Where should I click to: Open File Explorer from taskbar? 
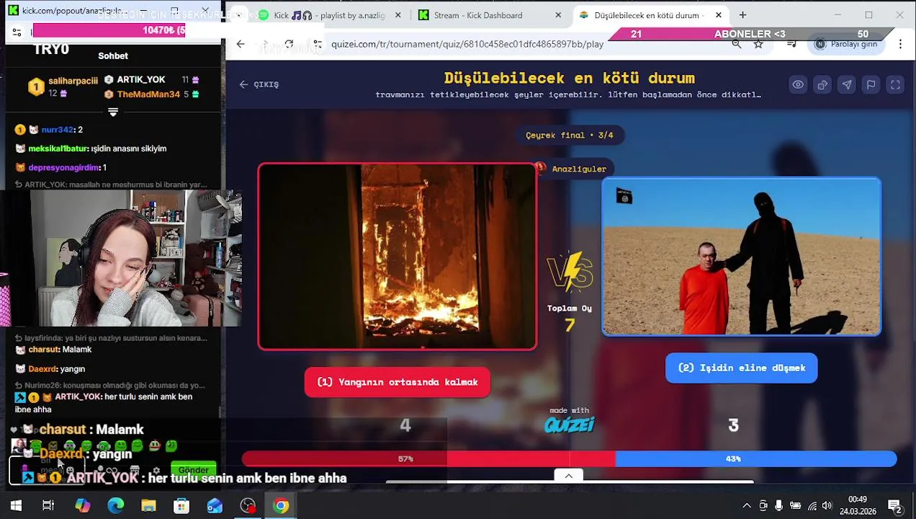(148, 506)
